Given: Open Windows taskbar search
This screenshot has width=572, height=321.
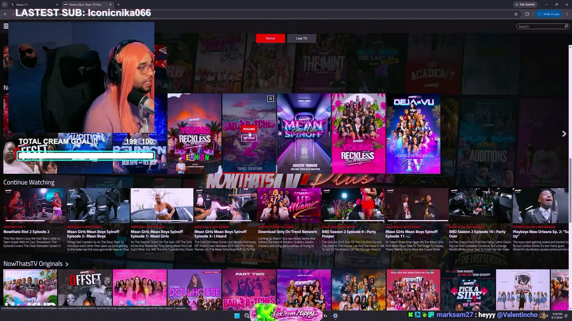Looking at the screenshot, I should tap(247, 316).
